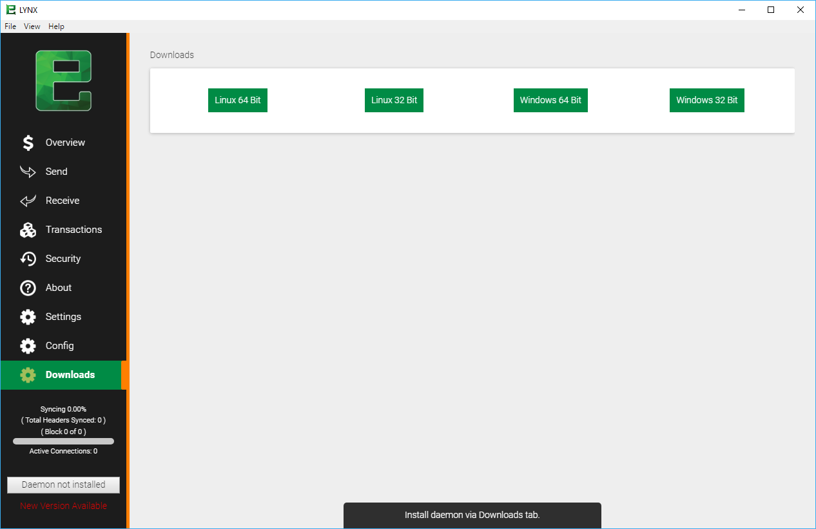This screenshot has width=816, height=529.
Task: Click the Block 0 of 0 text
Action: pos(63,432)
